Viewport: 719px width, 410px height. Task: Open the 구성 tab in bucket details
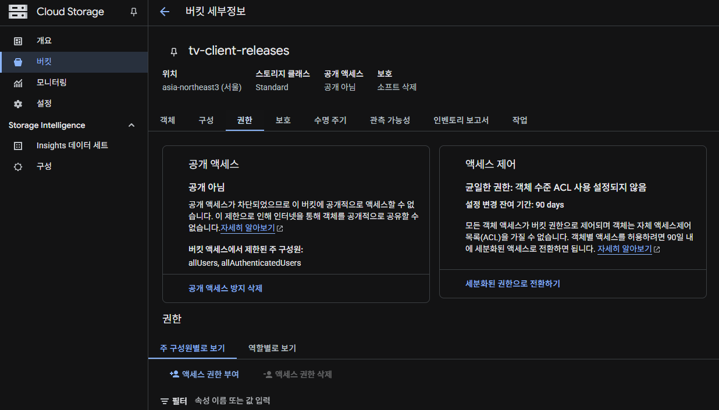(x=206, y=120)
